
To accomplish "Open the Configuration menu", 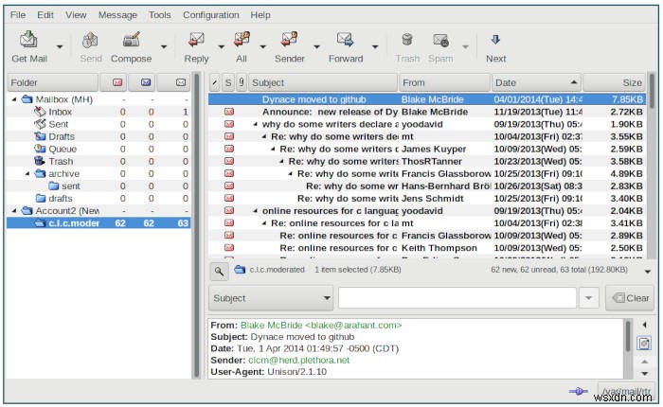I will coord(210,15).
